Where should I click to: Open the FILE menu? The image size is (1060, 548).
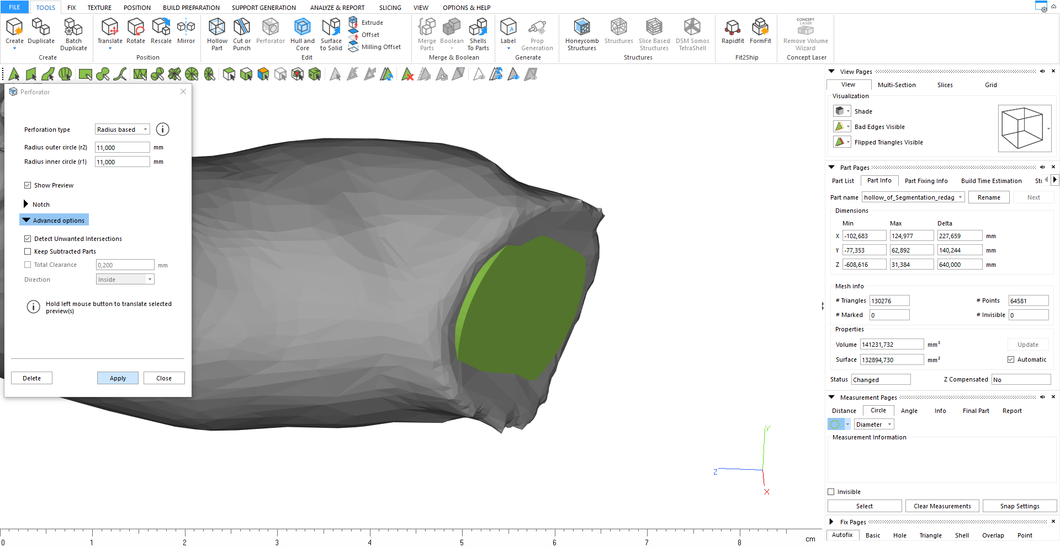(14, 7)
